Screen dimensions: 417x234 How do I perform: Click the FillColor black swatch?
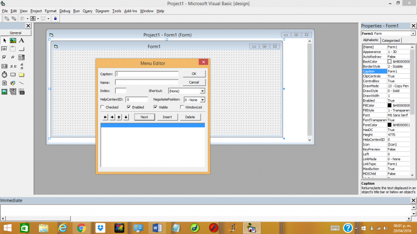coord(389,106)
